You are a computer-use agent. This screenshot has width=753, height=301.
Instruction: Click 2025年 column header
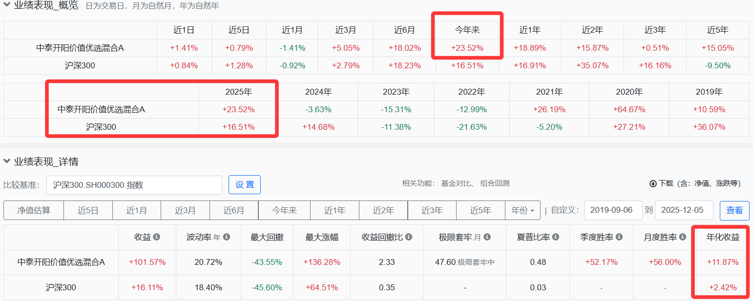238,92
